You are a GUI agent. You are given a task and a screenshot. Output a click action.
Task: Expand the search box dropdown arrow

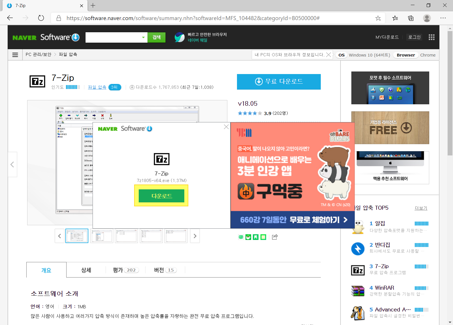[143, 37]
